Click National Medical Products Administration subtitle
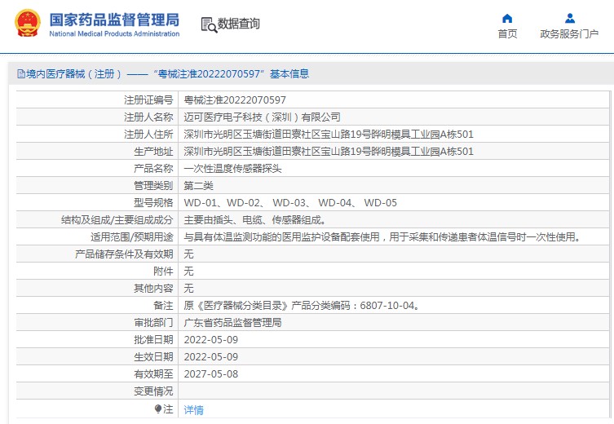The height and width of the screenshot is (424, 614). pos(114,33)
